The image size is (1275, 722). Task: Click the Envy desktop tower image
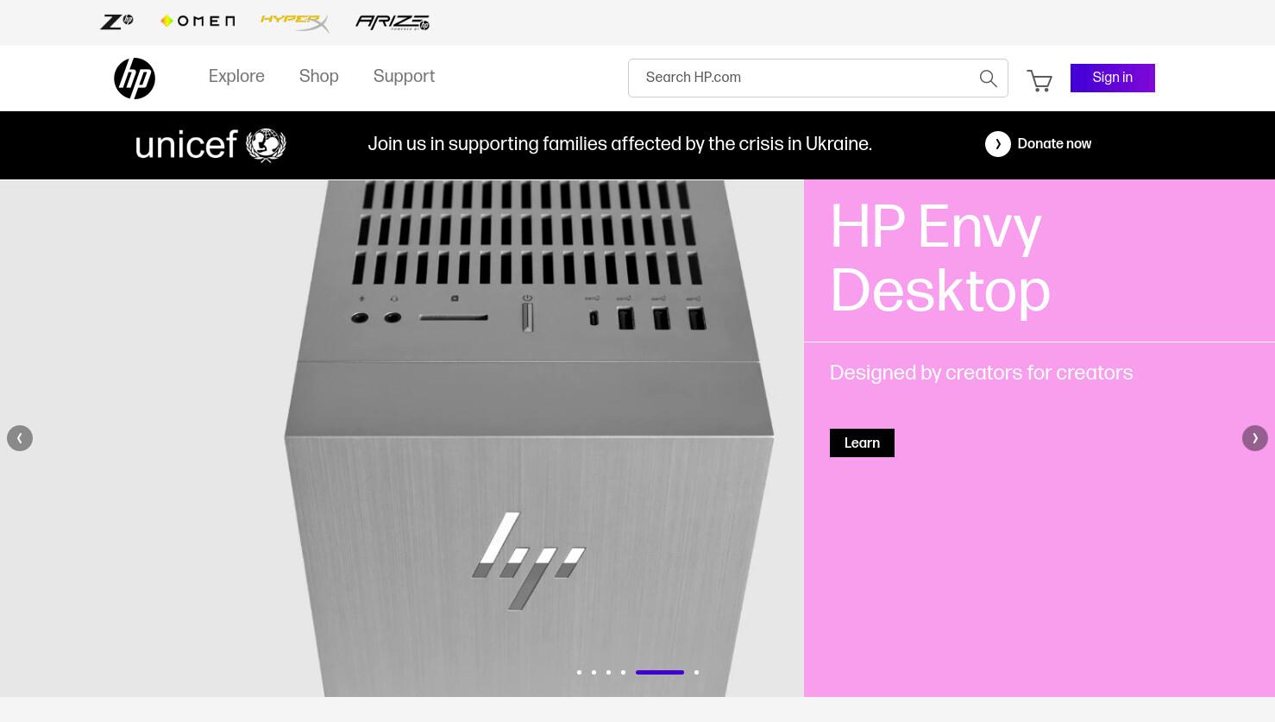click(x=529, y=438)
